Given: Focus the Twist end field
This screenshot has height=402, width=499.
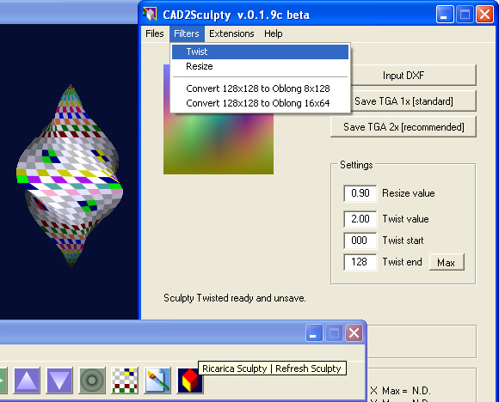Looking at the screenshot, I should (360, 262).
